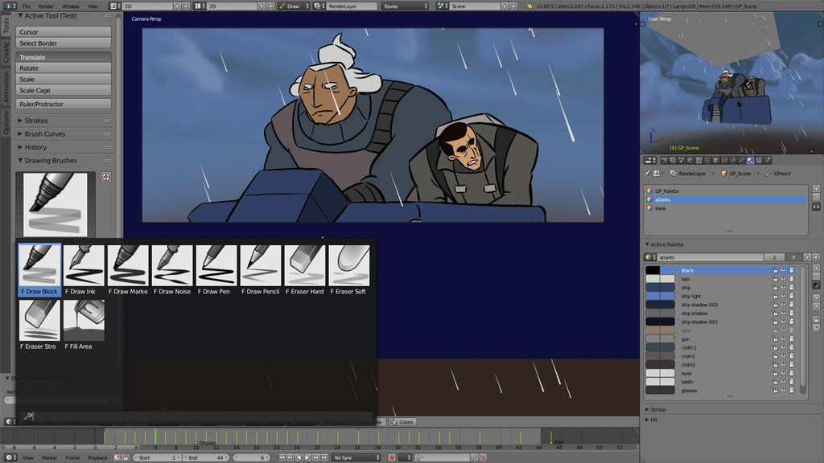Select the ship light color swatch
The height and width of the screenshot is (463, 824).
click(660, 296)
